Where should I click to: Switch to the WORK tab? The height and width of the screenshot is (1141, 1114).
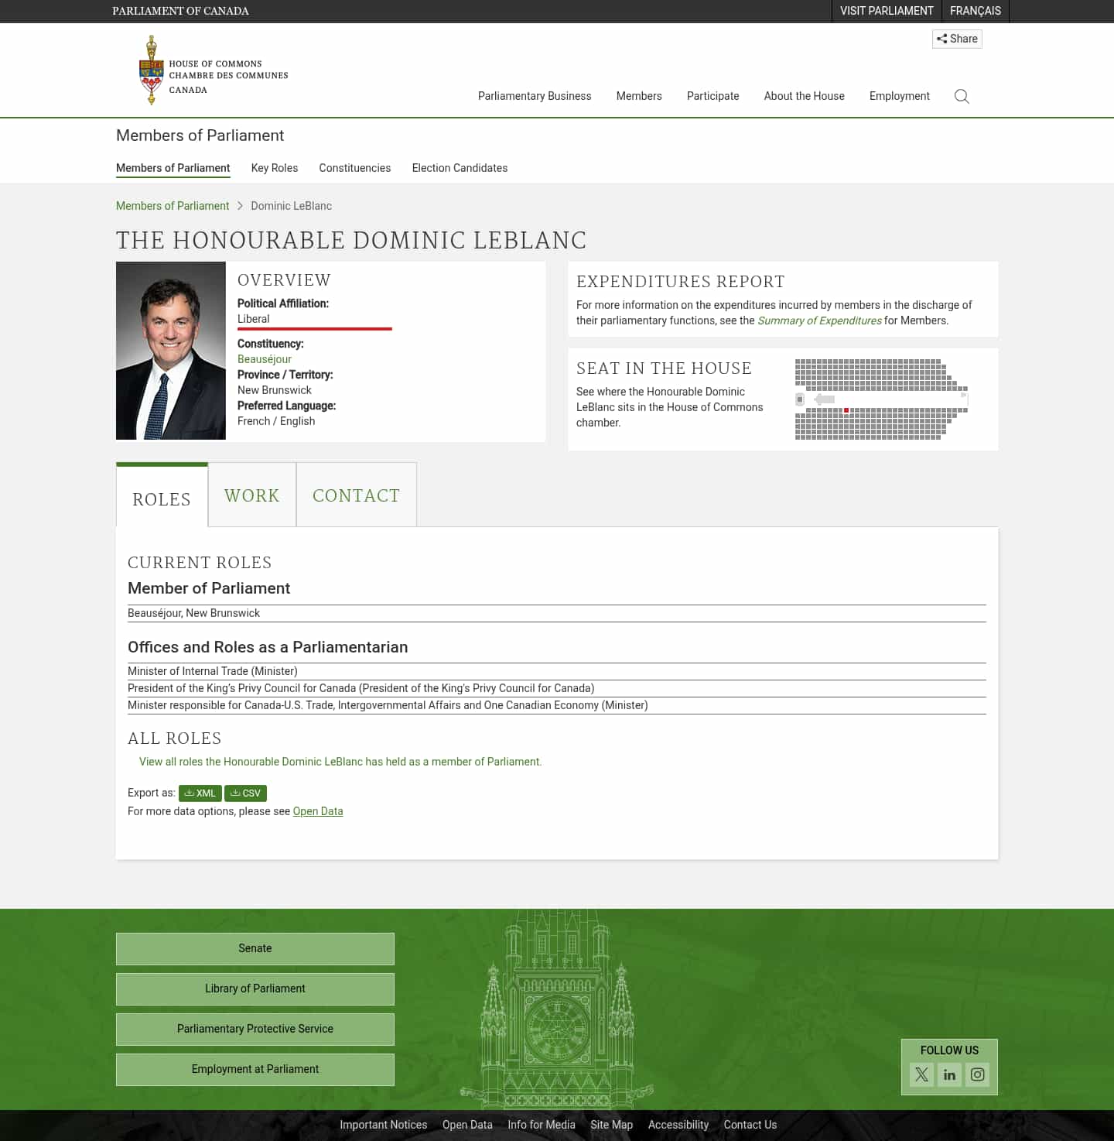coord(251,495)
